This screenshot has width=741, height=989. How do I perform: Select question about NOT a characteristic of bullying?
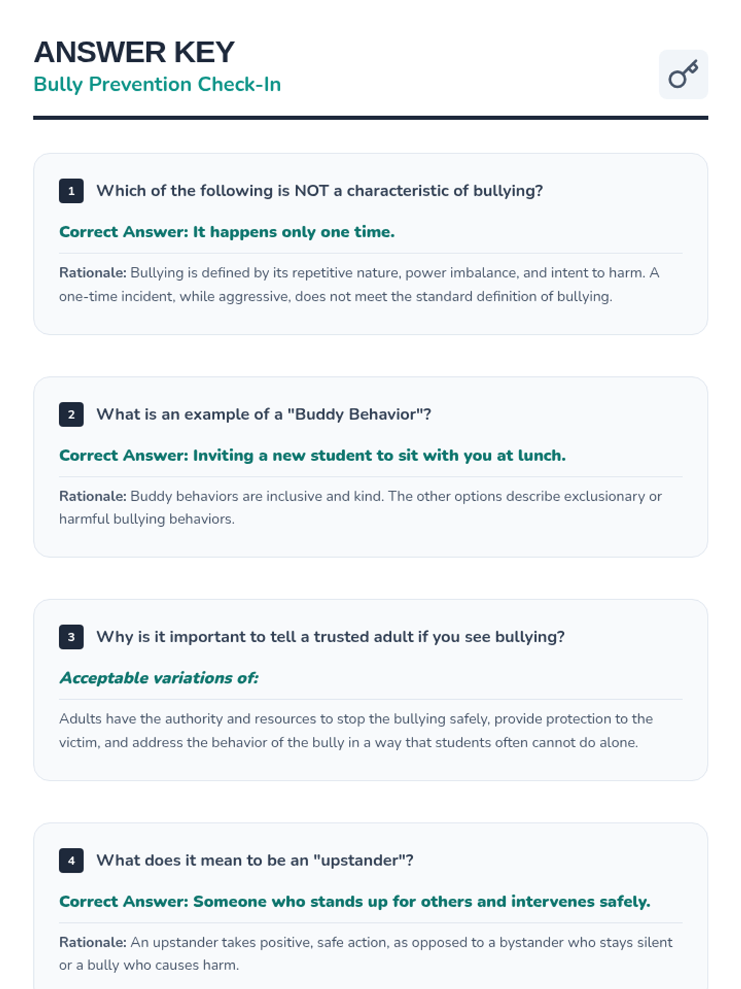coord(319,190)
